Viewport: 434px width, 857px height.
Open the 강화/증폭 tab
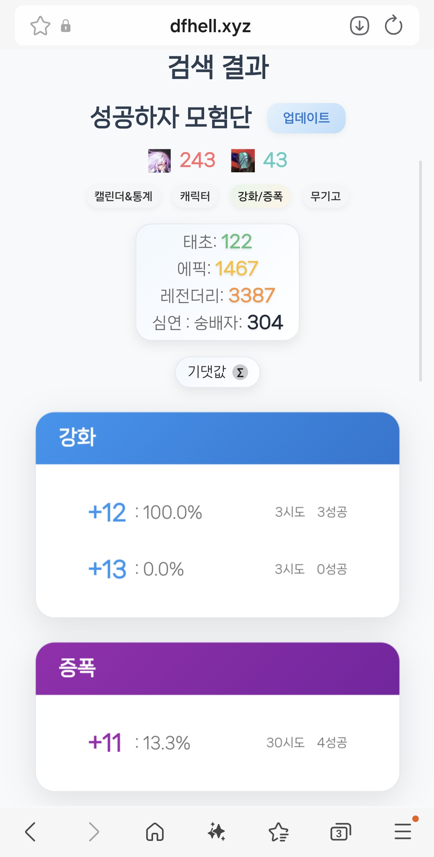coord(260,196)
